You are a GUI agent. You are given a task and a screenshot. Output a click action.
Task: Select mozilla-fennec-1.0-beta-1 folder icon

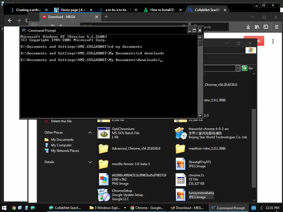104,164
